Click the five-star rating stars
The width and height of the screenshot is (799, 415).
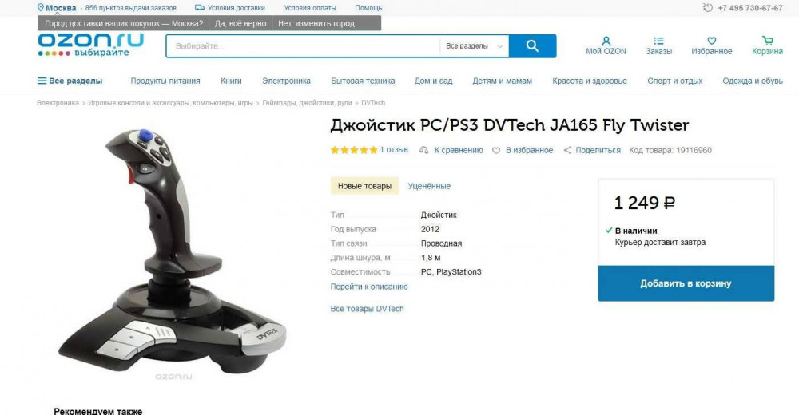pos(354,150)
